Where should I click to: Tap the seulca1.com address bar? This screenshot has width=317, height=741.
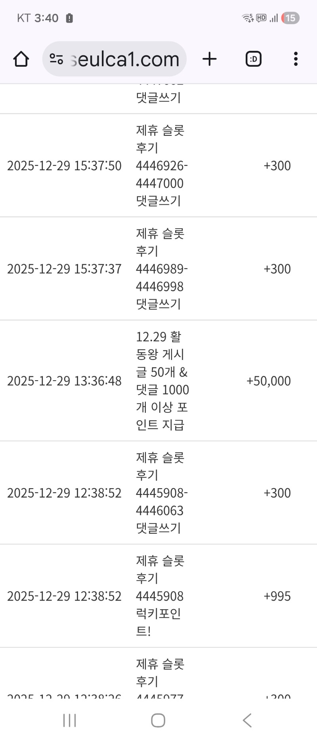[x=125, y=59]
